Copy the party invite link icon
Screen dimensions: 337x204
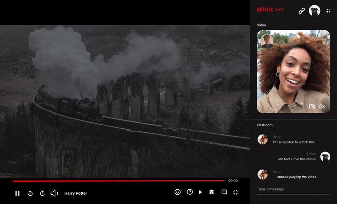tap(302, 10)
